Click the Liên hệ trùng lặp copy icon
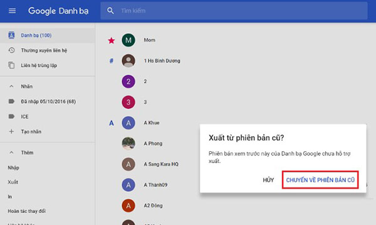The image size is (376, 225). pos(11,65)
